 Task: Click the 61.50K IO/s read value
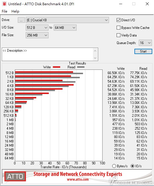(x=139, y=86)
